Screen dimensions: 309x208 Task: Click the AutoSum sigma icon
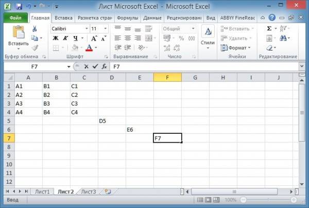pos(269,29)
